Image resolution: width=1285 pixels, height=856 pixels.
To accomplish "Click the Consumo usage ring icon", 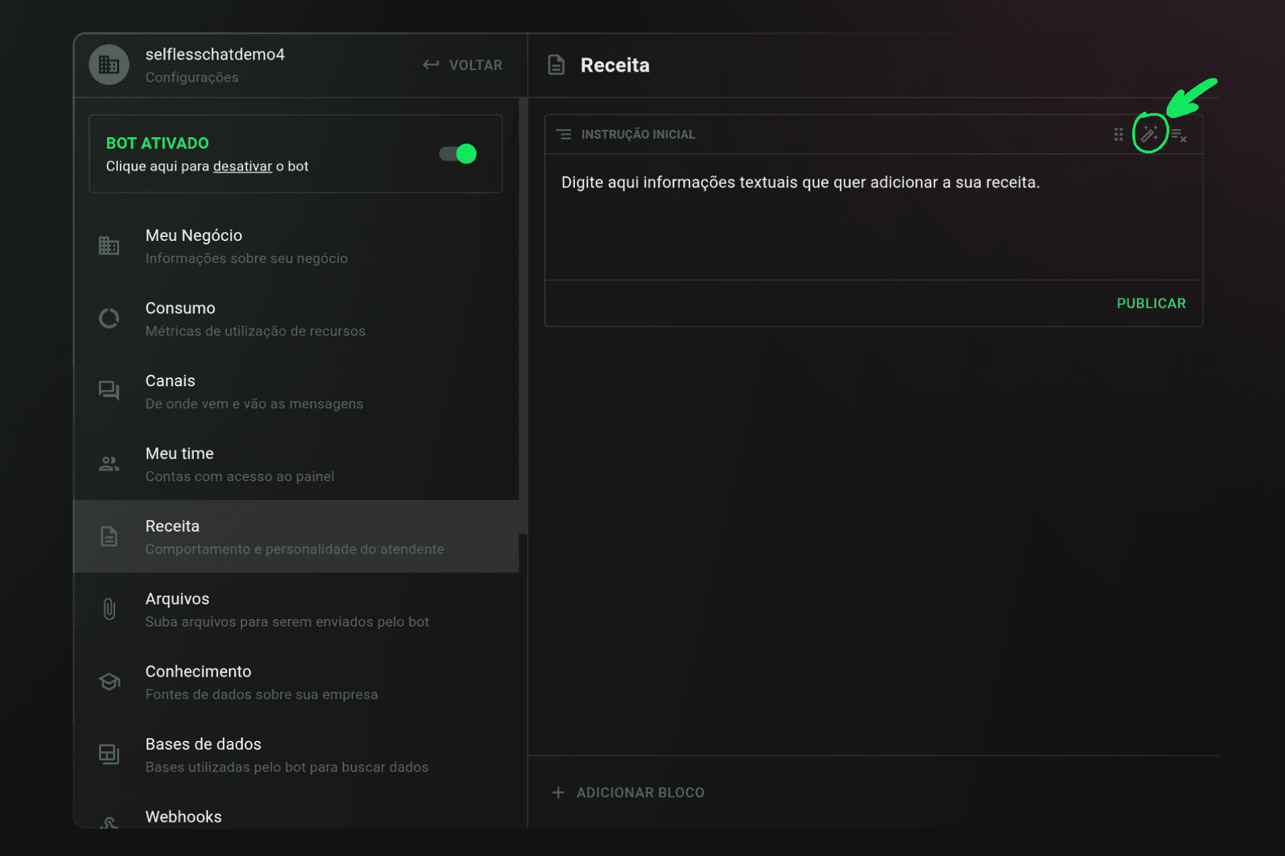I will click(109, 319).
